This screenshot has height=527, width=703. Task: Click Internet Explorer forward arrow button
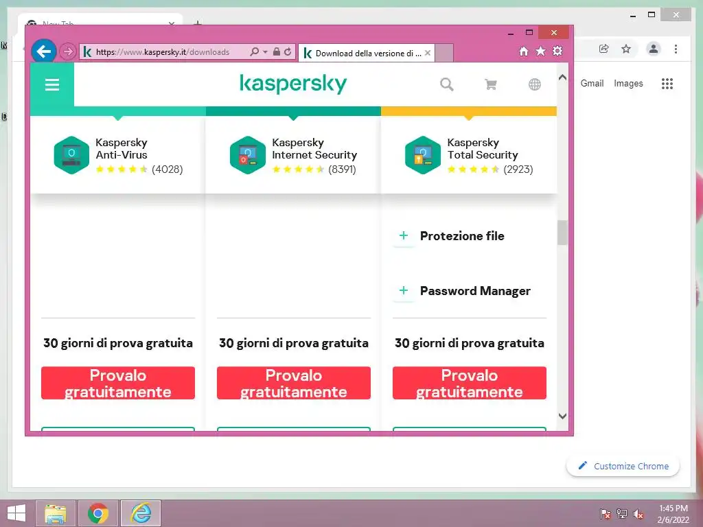[x=68, y=52]
